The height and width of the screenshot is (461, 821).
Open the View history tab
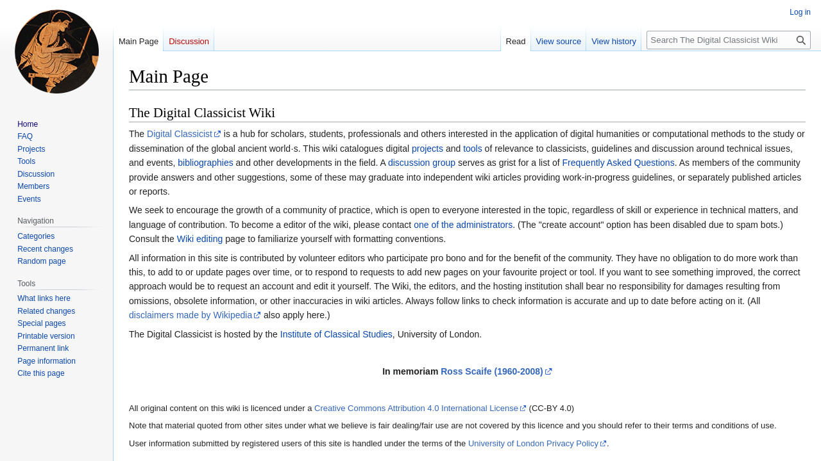point(613,42)
